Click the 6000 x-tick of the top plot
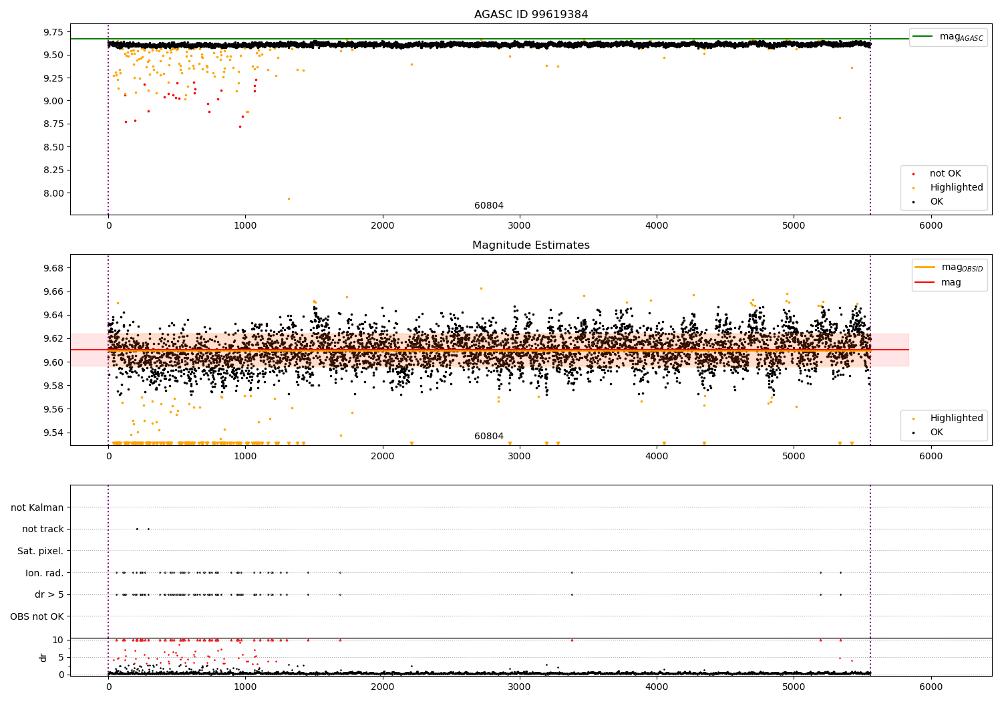The width and height of the screenshot is (1002, 702). [931, 226]
